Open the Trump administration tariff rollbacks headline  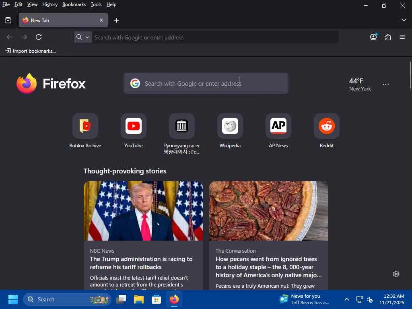click(141, 263)
